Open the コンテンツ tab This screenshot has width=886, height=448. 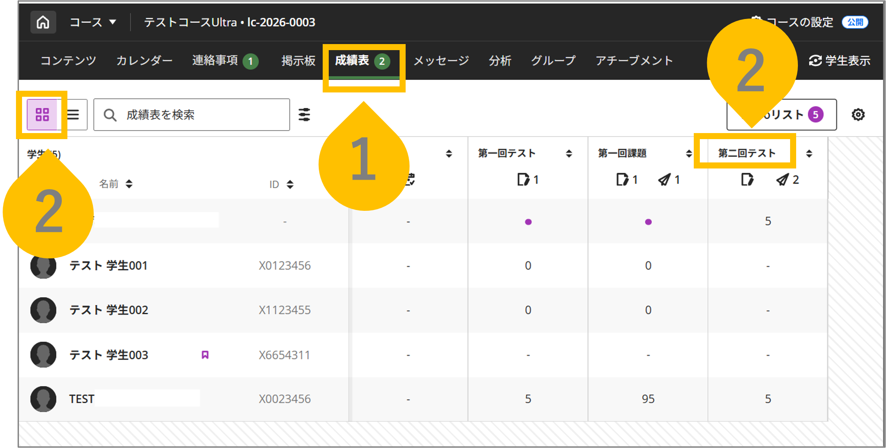pos(68,60)
